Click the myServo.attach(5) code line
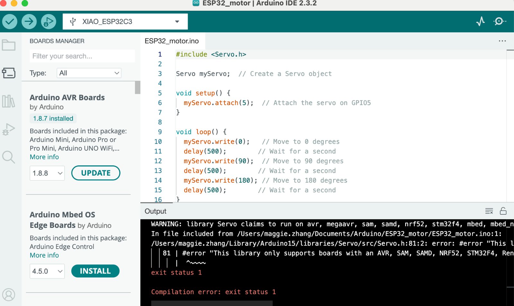The width and height of the screenshot is (514, 306). click(218, 103)
